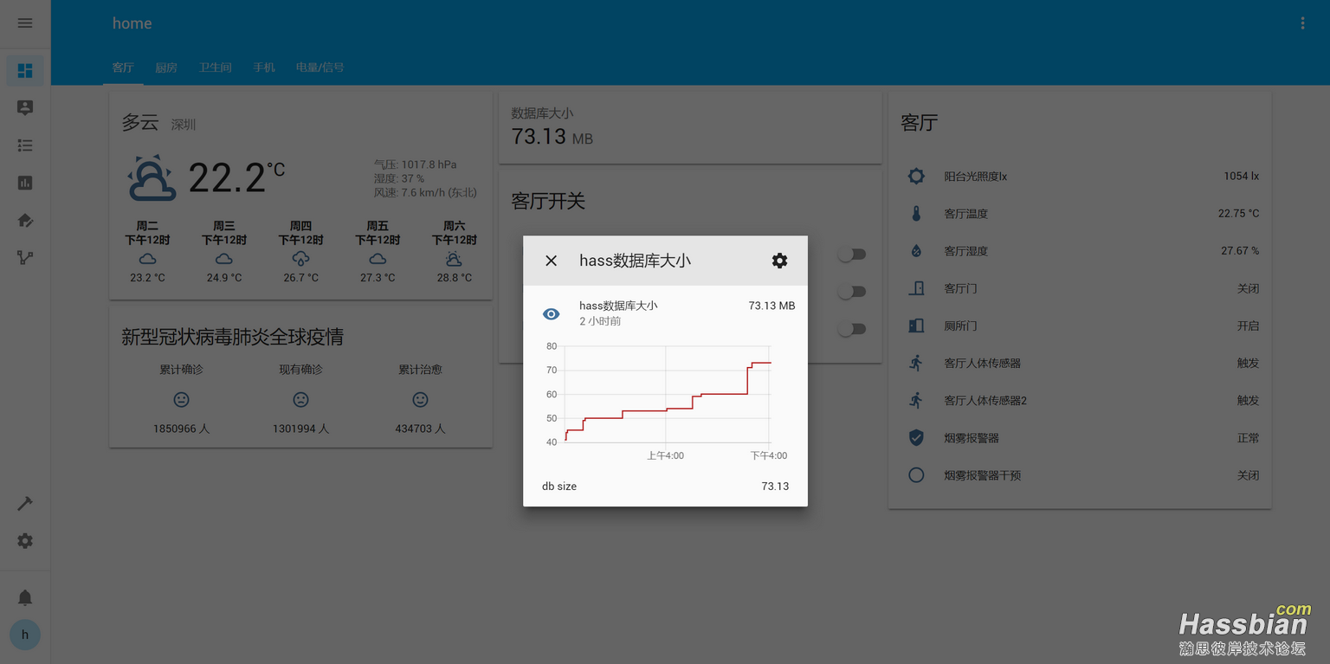The width and height of the screenshot is (1330, 664).
Task: Click the 周六 partly sunny forecast icon
Action: coord(454,258)
